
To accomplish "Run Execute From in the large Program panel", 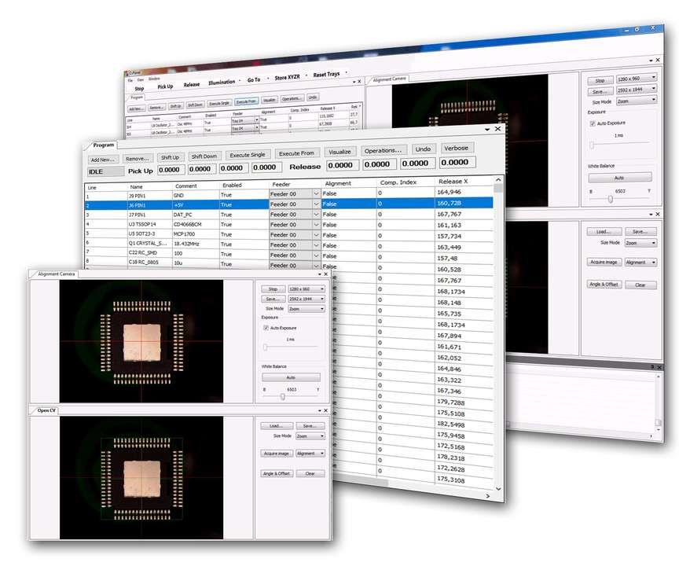I will click(296, 153).
